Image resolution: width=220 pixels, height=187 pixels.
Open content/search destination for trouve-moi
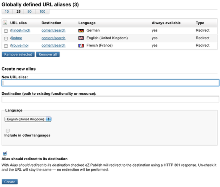tap(54, 46)
